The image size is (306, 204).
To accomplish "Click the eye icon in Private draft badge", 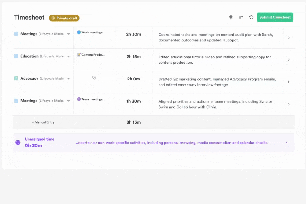I will pyautogui.click(x=53, y=18).
